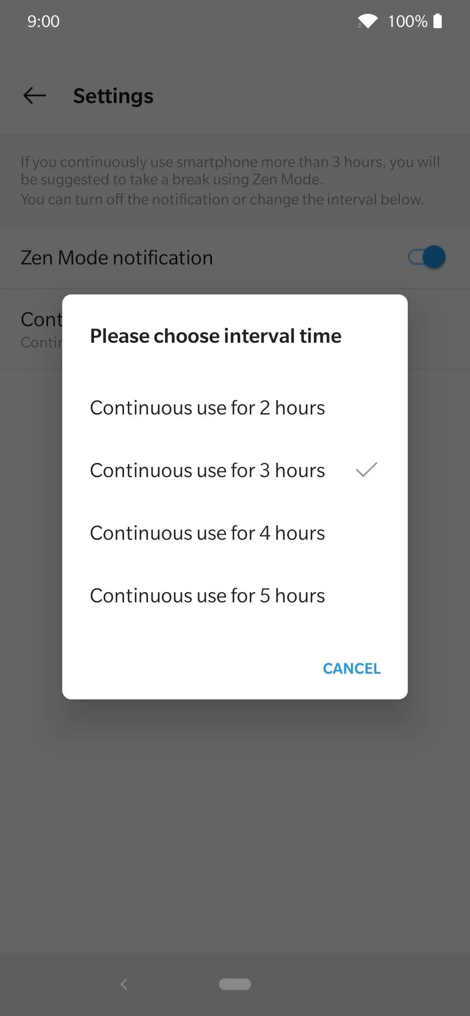Choose Continuous use for 5 hours
The image size is (470, 1016).
point(235,596)
